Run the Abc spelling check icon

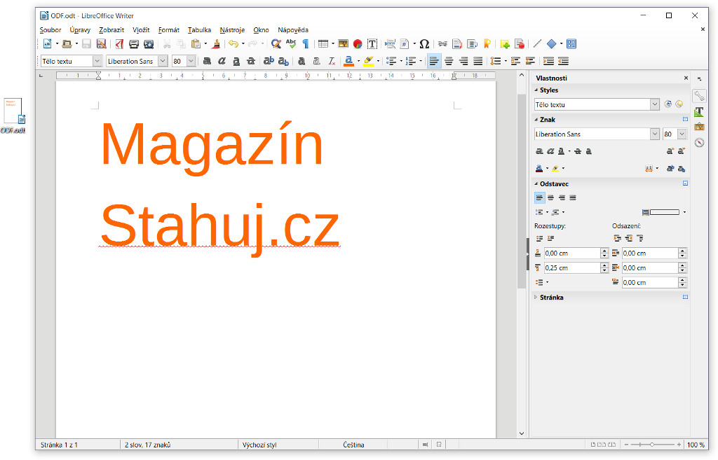[x=291, y=44]
